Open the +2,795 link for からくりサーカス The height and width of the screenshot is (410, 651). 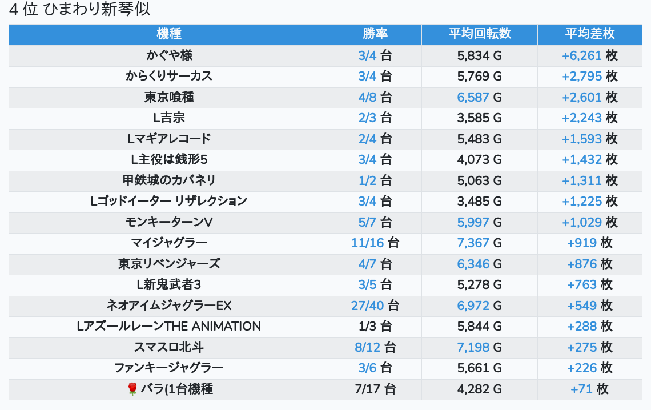tap(582, 76)
